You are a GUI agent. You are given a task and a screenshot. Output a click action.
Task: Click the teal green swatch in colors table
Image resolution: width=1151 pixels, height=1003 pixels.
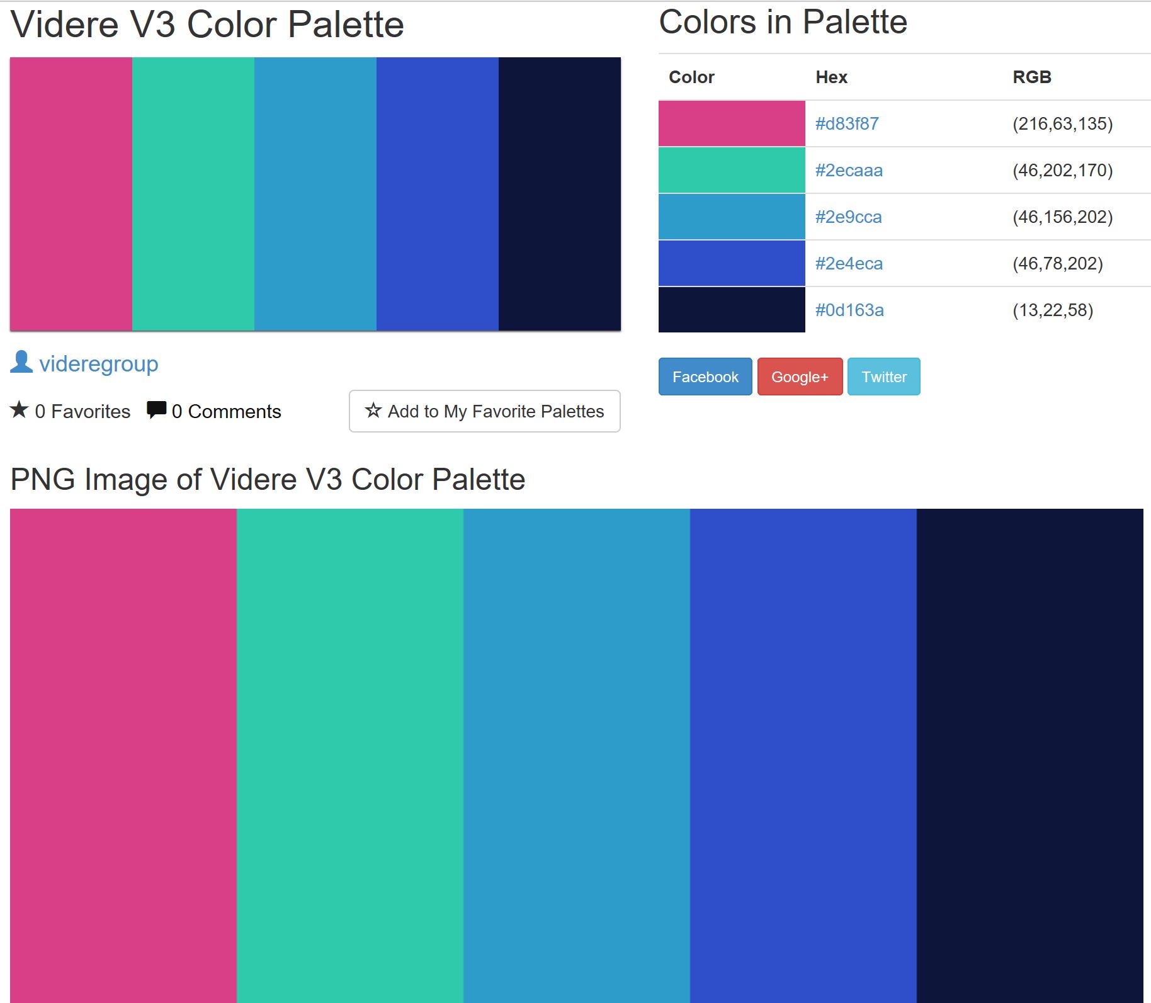point(732,170)
